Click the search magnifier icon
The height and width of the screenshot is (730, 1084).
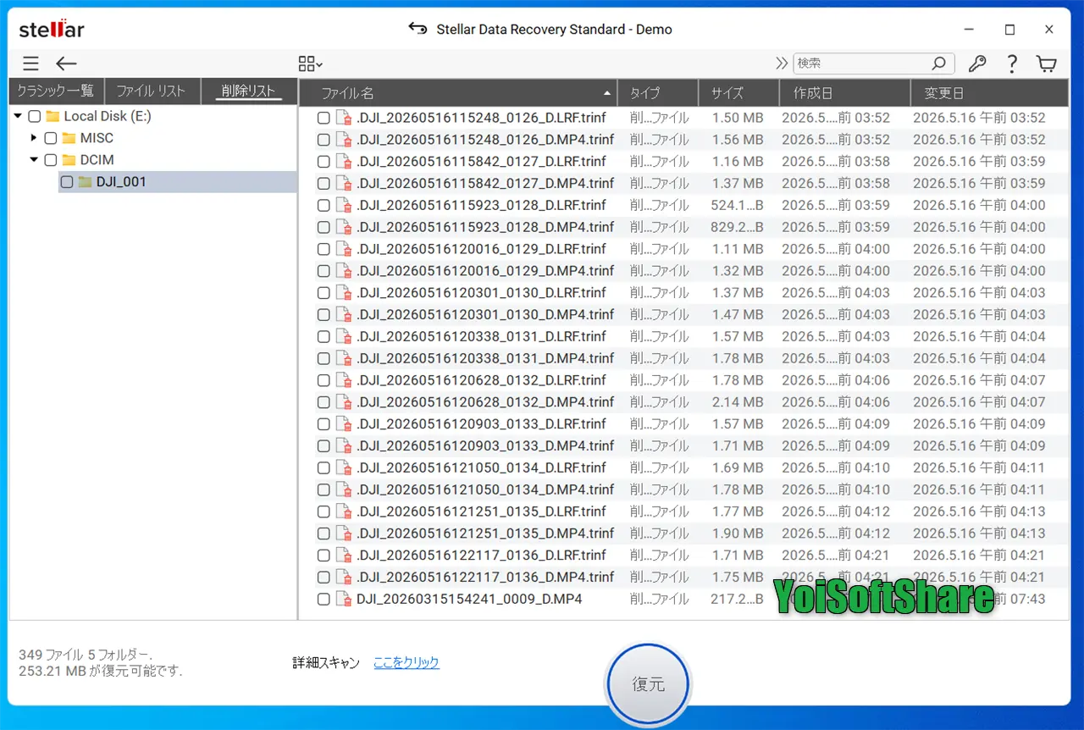pos(938,64)
